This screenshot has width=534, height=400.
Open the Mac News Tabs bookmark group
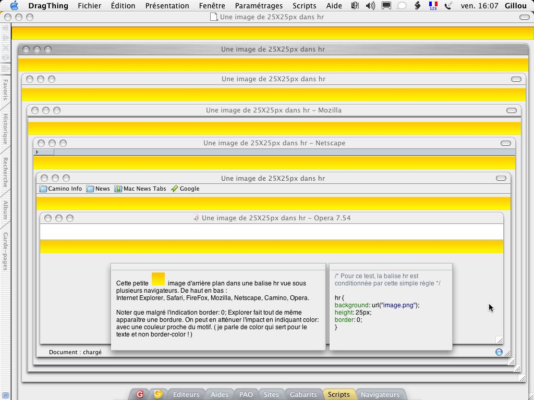(140, 189)
